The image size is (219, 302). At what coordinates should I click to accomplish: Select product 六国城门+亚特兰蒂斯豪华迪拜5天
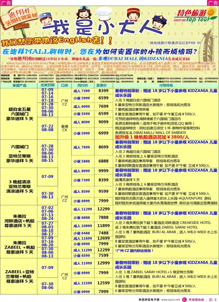[x=19, y=154]
